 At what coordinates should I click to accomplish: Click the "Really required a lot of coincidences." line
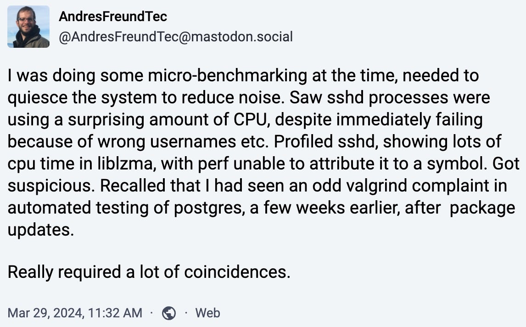point(149,272)
